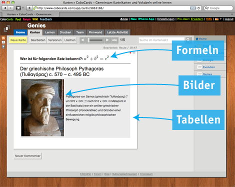The height and width of the screenshot is (187, 235).
Task: Open the bookmarks star button in browser toolbar
Action: coord(18,8)
